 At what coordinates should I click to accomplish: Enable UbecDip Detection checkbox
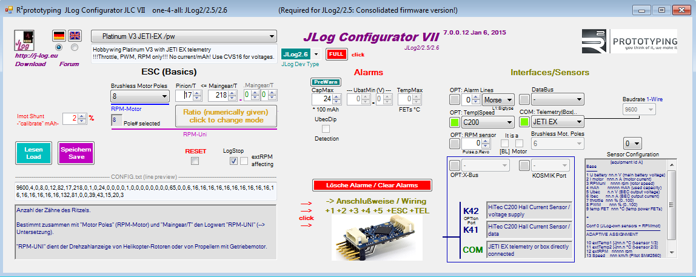pyautogui.click(x=326, y=128)
